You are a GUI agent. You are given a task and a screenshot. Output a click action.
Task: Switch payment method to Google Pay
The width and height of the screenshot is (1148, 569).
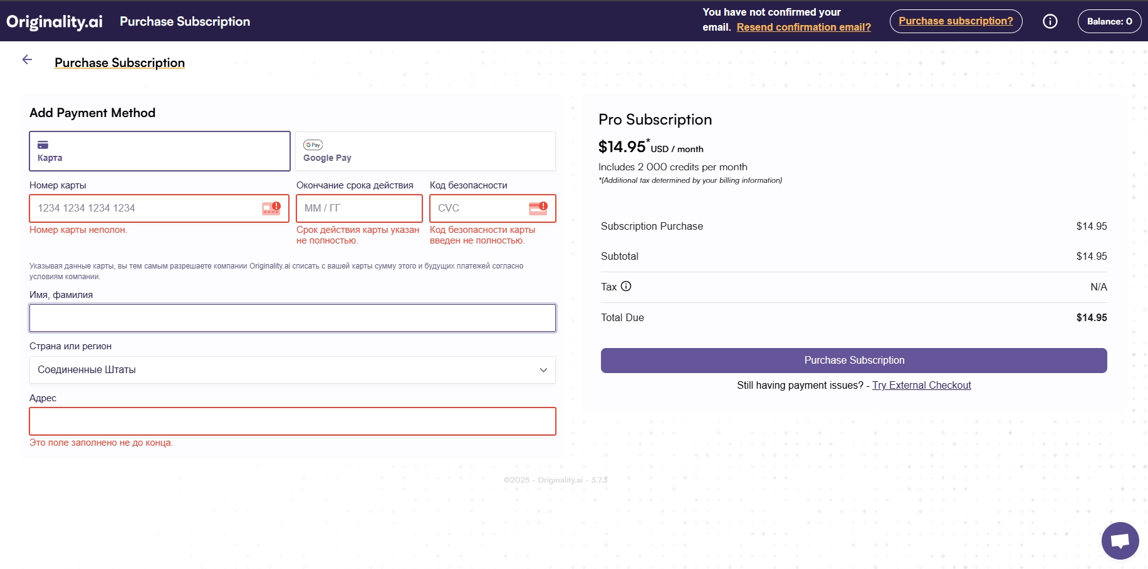pos(425,151)
